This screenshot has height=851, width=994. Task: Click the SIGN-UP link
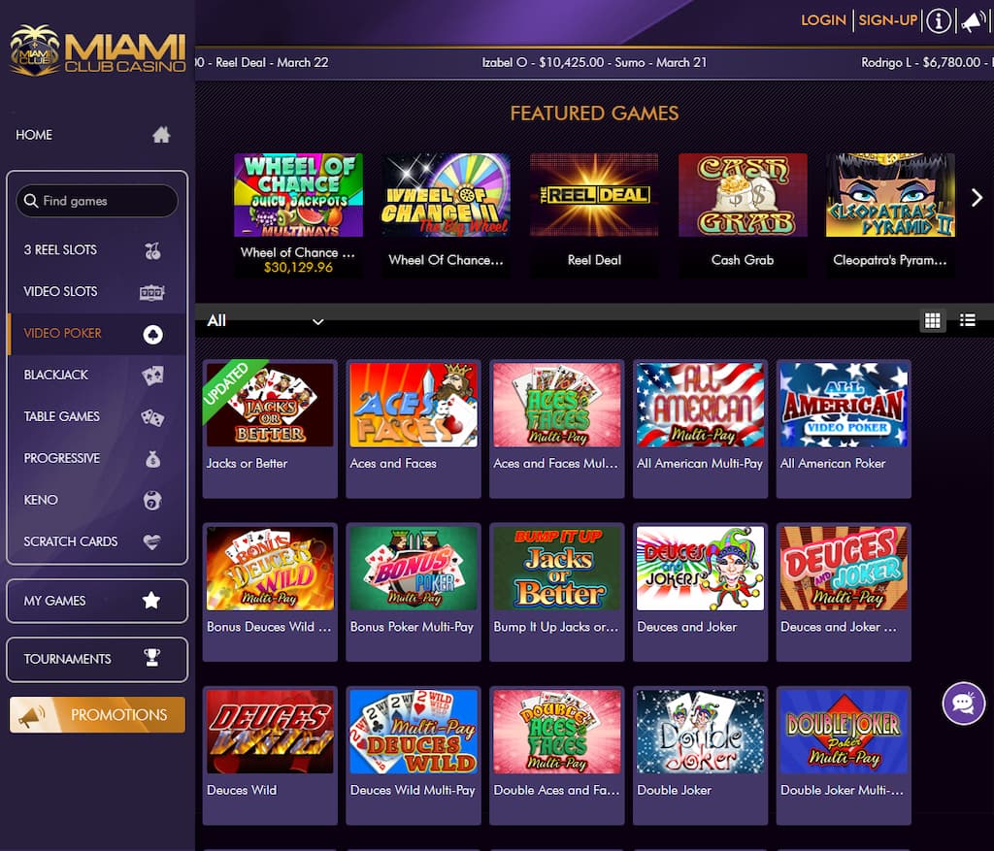pos(887,20)
